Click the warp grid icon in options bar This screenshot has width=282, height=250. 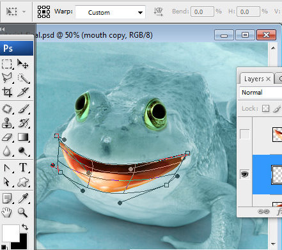pyautogui.click(x=43, y=12)
